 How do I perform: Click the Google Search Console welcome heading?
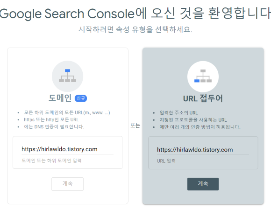[x=135, y=14]
